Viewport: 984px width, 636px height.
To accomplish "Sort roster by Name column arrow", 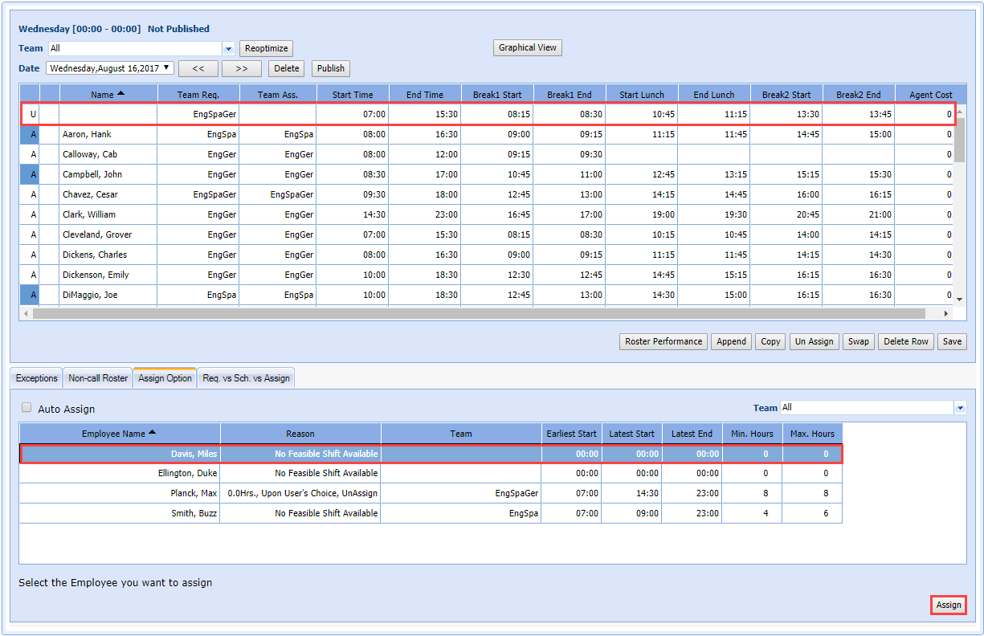I will tap(120, 94).
